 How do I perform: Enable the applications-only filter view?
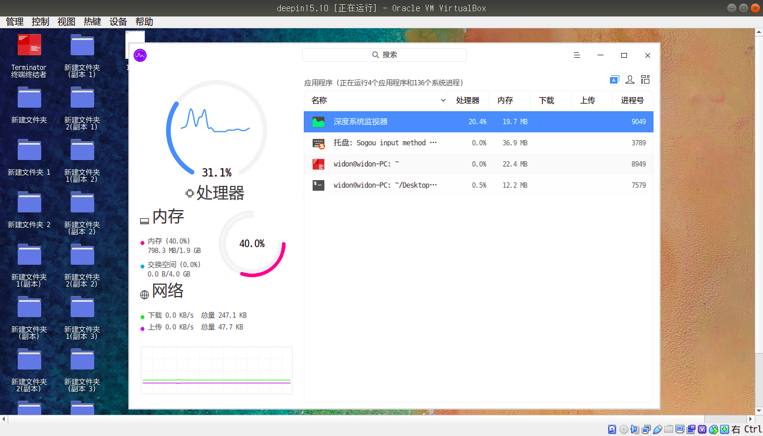pos(614,79)
